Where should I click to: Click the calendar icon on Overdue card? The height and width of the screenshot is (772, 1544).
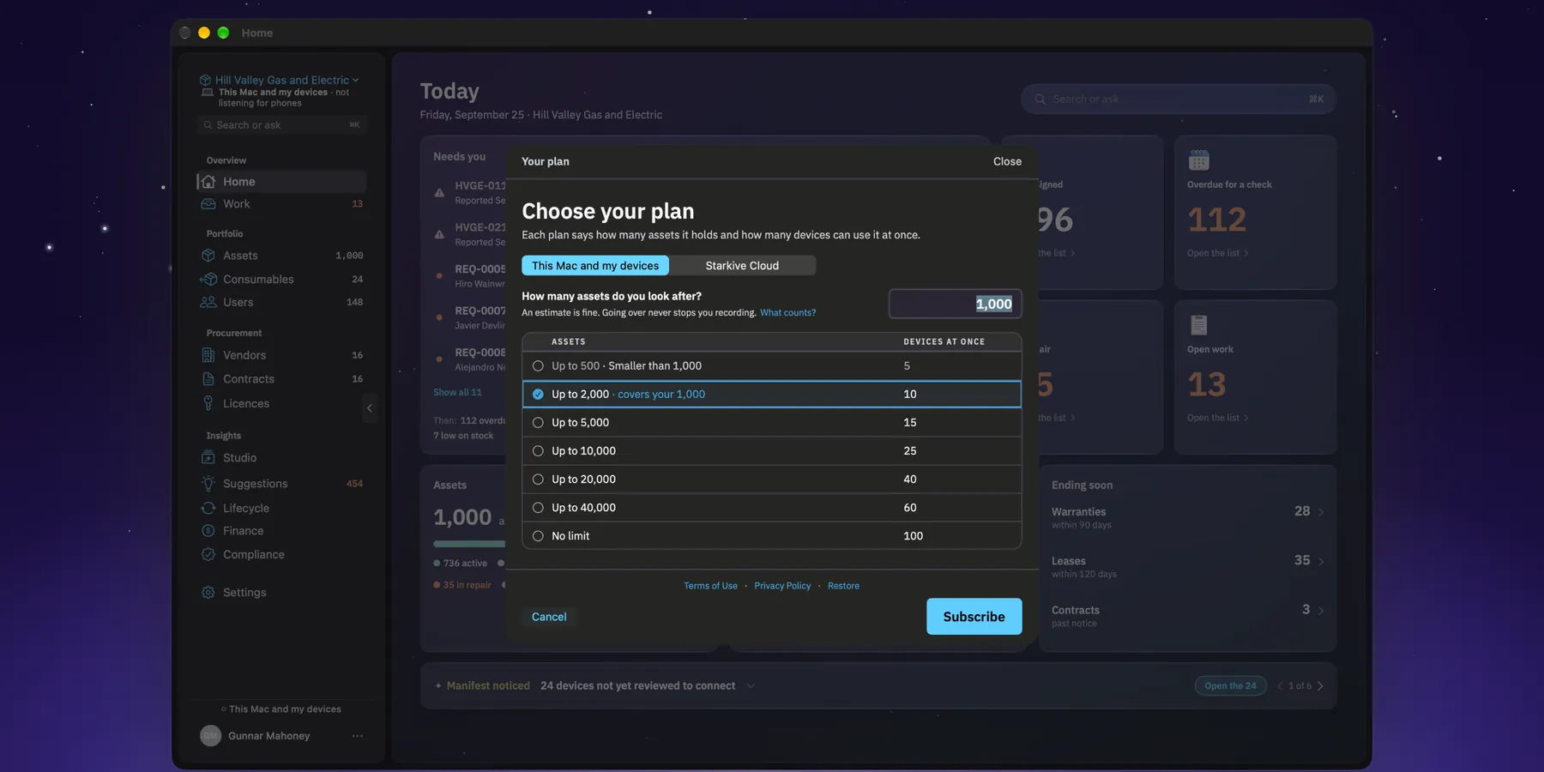[1198, 160]
